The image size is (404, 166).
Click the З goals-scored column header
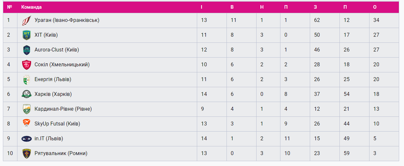click(315, 7)
